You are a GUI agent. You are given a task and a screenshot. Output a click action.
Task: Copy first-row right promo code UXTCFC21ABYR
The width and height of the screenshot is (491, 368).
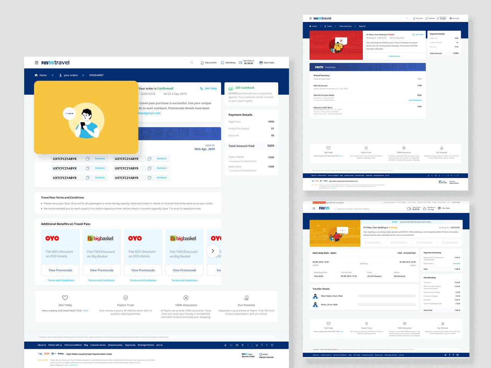point(150,159)
